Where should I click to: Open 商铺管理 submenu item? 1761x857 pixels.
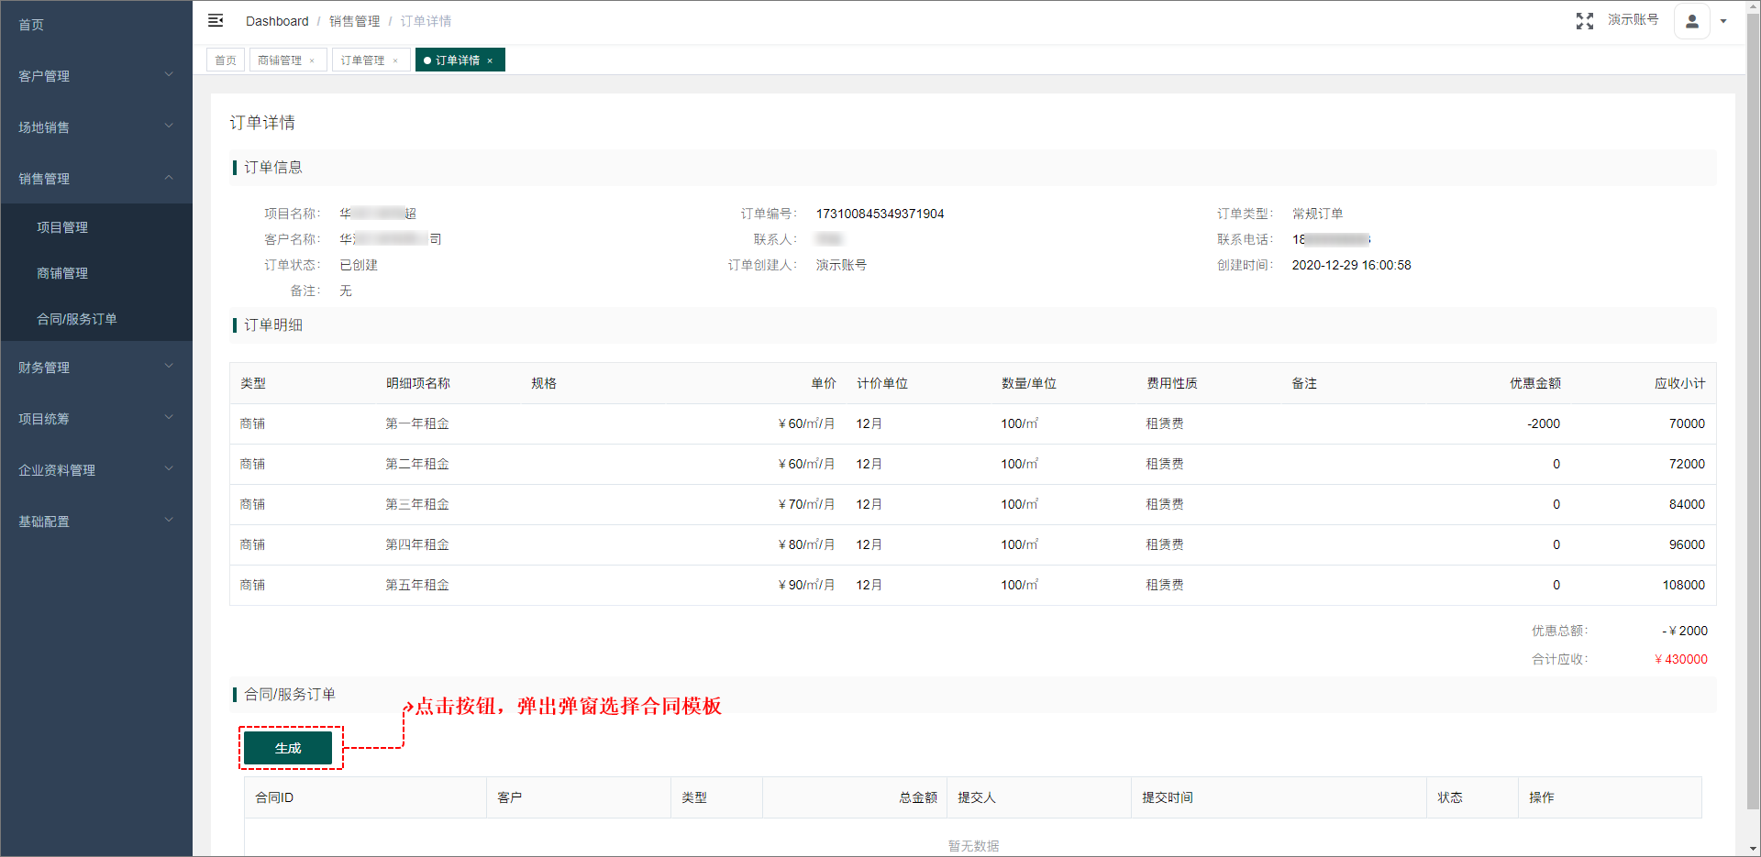pos(96,273)
